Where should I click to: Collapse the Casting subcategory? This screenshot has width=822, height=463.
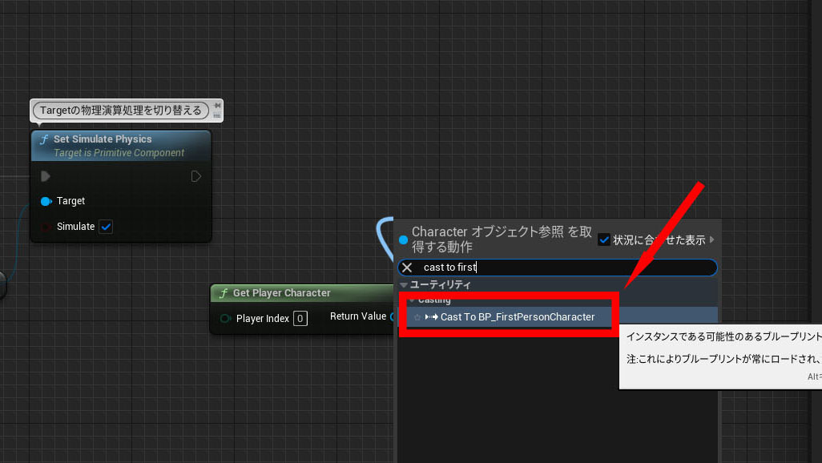(411, 300)
